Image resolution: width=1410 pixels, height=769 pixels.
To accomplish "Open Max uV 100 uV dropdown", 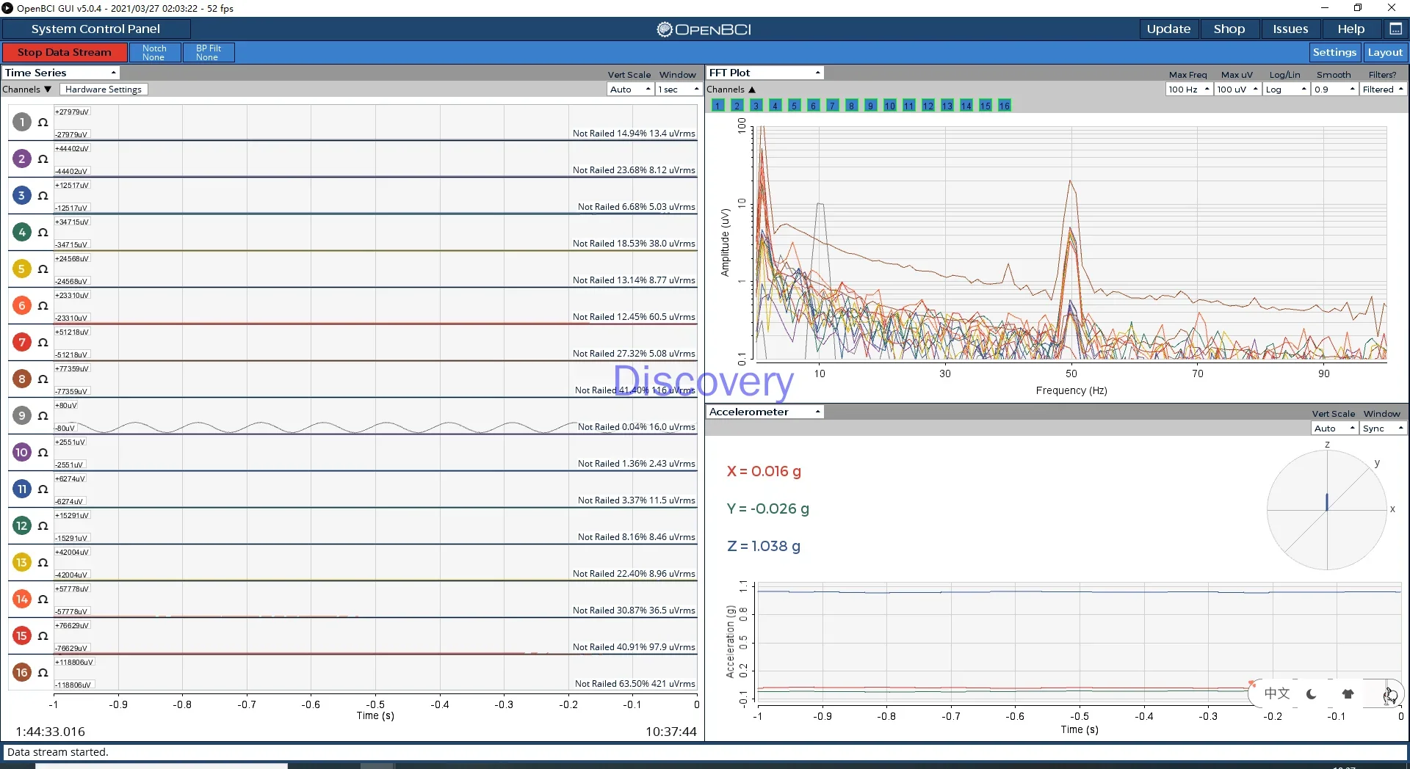I will click(1237, 90).
